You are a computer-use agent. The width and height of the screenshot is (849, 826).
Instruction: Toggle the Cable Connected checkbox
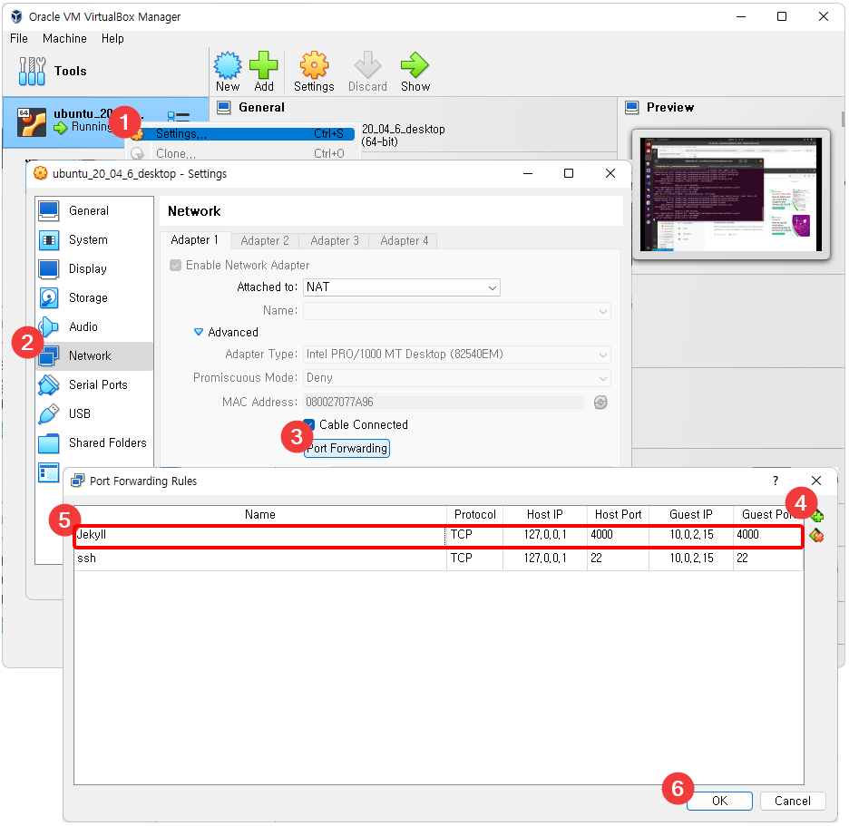tap(309, 424)
